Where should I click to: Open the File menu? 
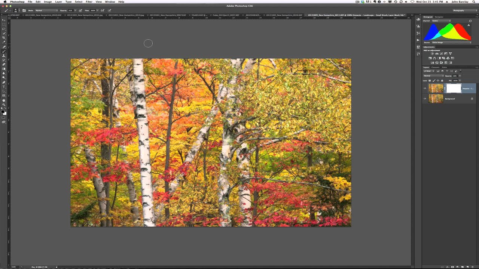click(x=30, y=2)
